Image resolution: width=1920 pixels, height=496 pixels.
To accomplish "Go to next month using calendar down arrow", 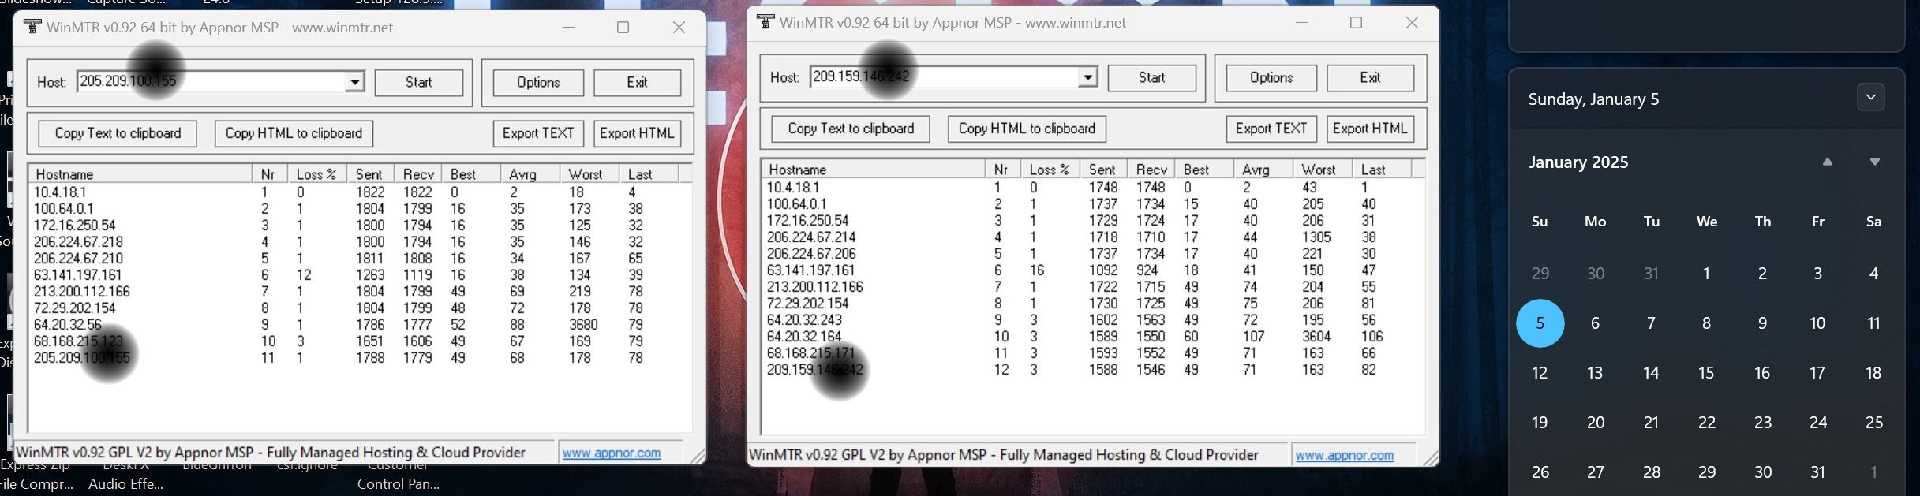I will 1874,162.
